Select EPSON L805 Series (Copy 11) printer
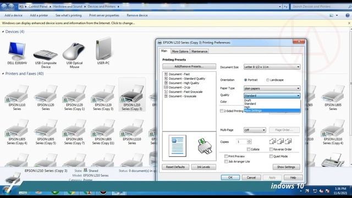This screenshot has height=198, width=352. point(103,132)
